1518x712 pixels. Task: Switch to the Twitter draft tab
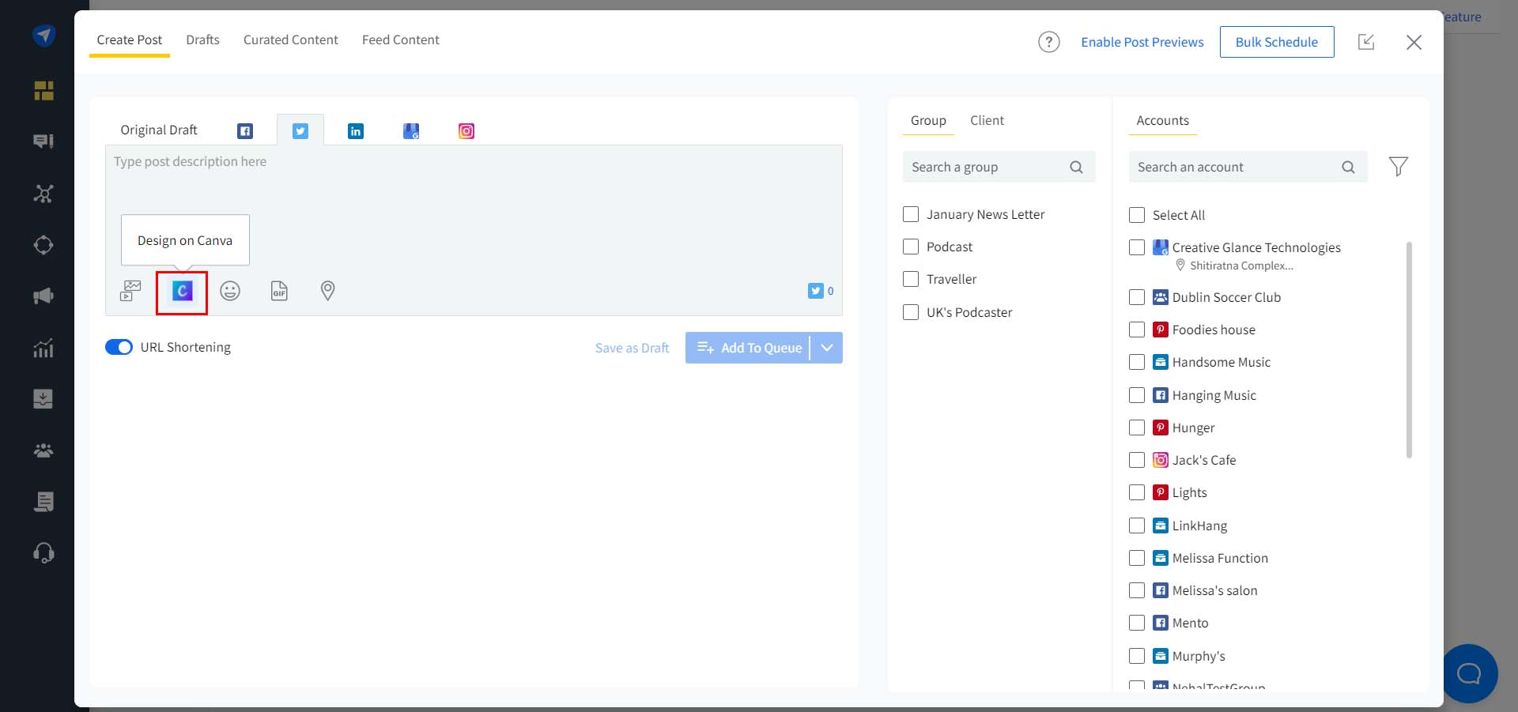tap(300, 131)
